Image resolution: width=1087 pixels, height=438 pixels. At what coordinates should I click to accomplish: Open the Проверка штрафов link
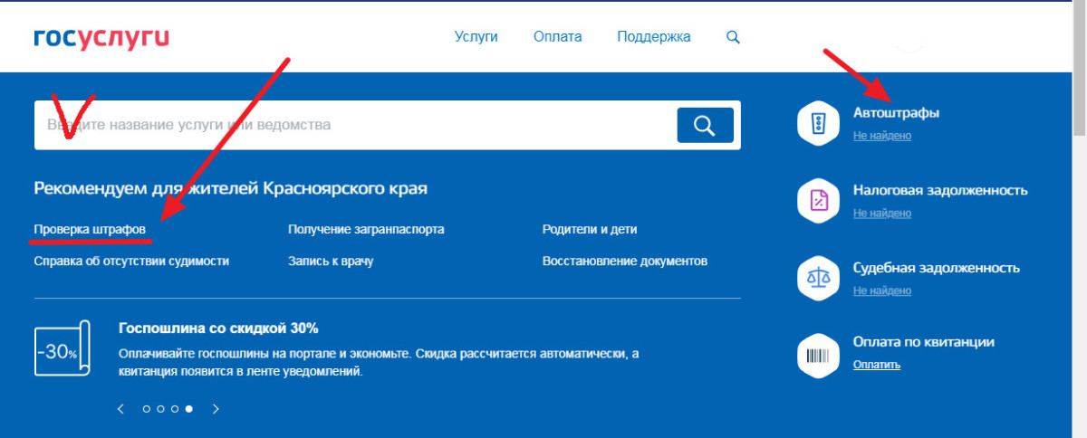pos(90,230)
